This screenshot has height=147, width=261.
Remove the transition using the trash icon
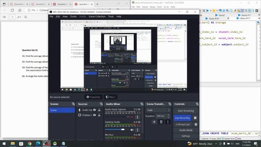tap(161, 122)
